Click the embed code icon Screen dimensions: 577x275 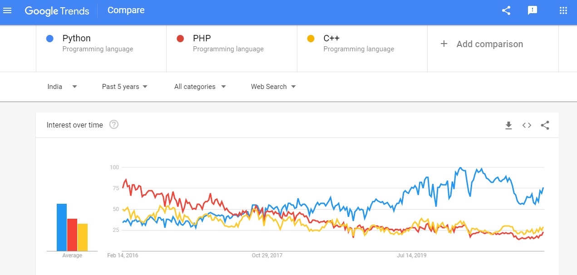pos(527,125)
